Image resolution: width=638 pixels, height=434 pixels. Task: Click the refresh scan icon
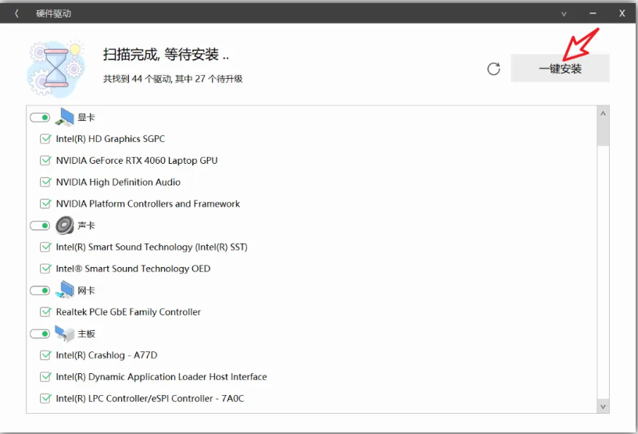pos(493,69)
